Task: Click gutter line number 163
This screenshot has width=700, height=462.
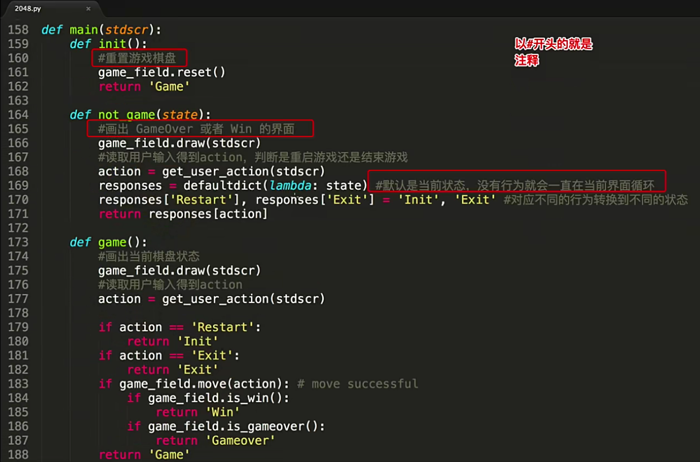Action: pos(18,101)
